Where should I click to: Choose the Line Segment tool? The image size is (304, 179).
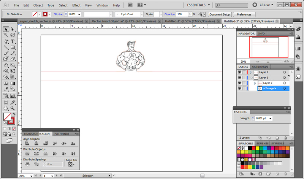tap(6, 48)
